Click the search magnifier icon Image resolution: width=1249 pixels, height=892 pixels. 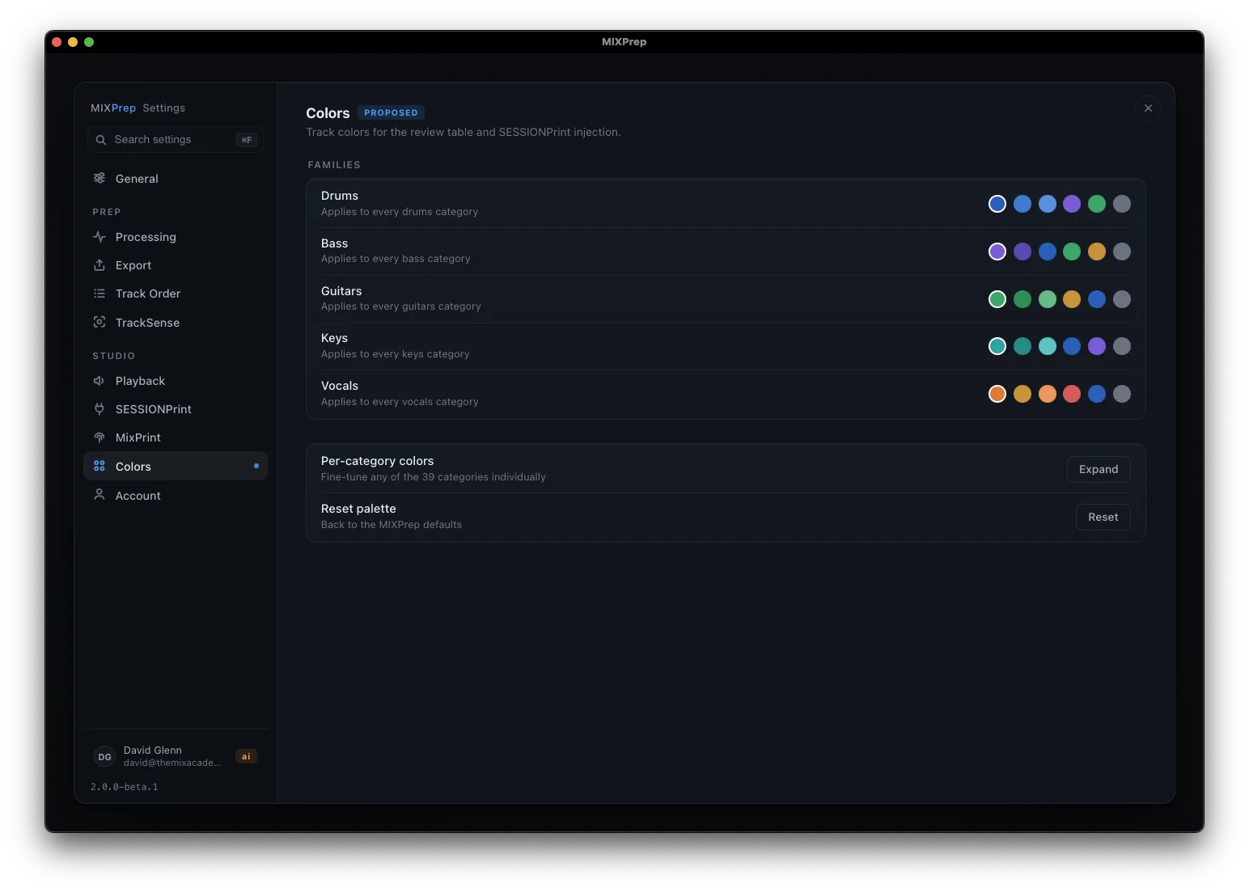pyautogui.click(x=101, y=140)
